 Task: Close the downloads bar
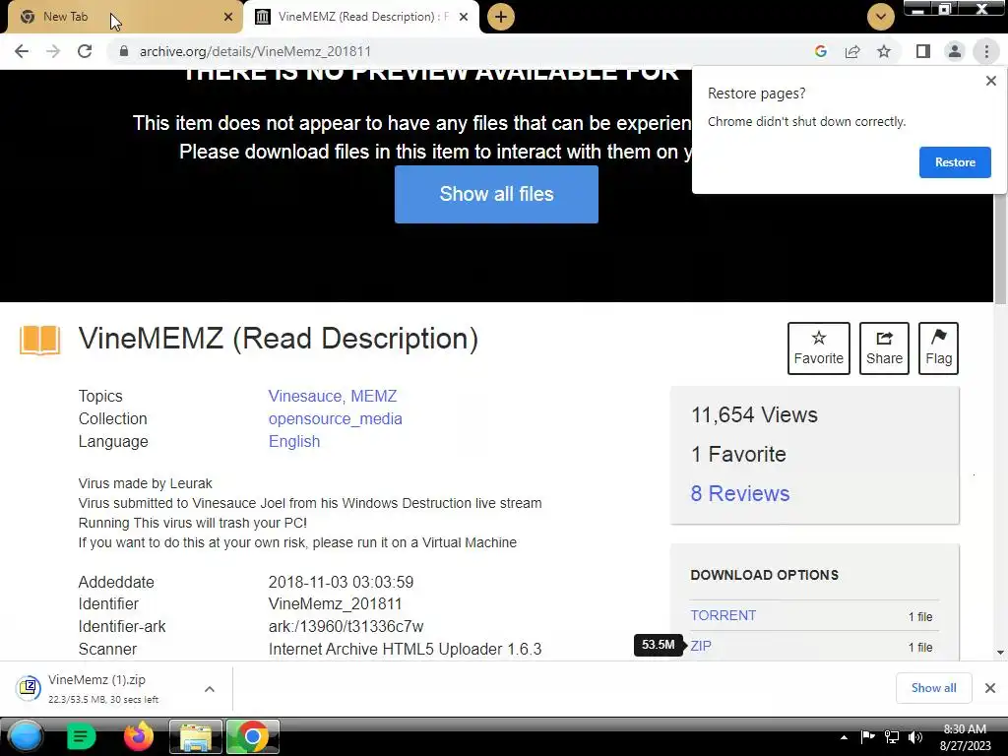click(x=990, y=688)
